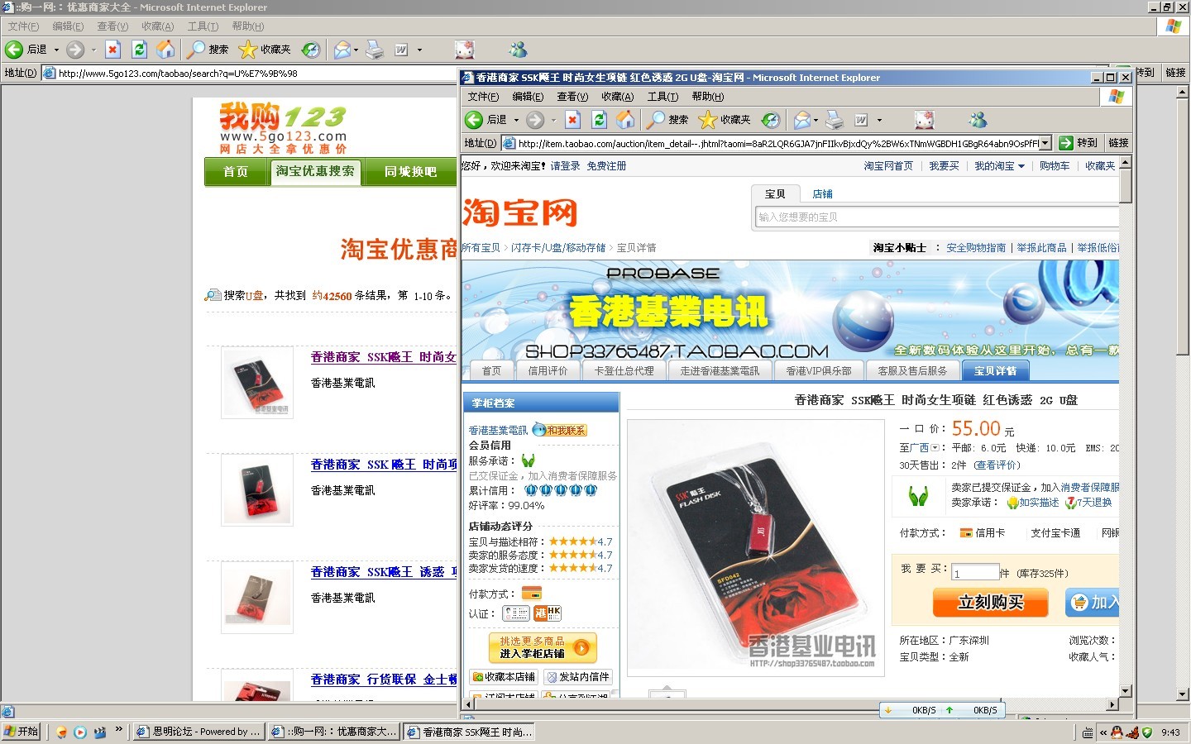Click 进入掌柜店铺 button
Screen dimensions: 1191x744
(543, 647)
